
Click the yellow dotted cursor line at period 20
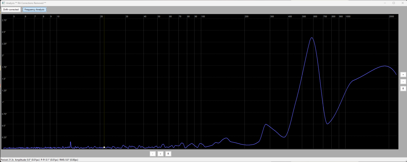[104, 81]
